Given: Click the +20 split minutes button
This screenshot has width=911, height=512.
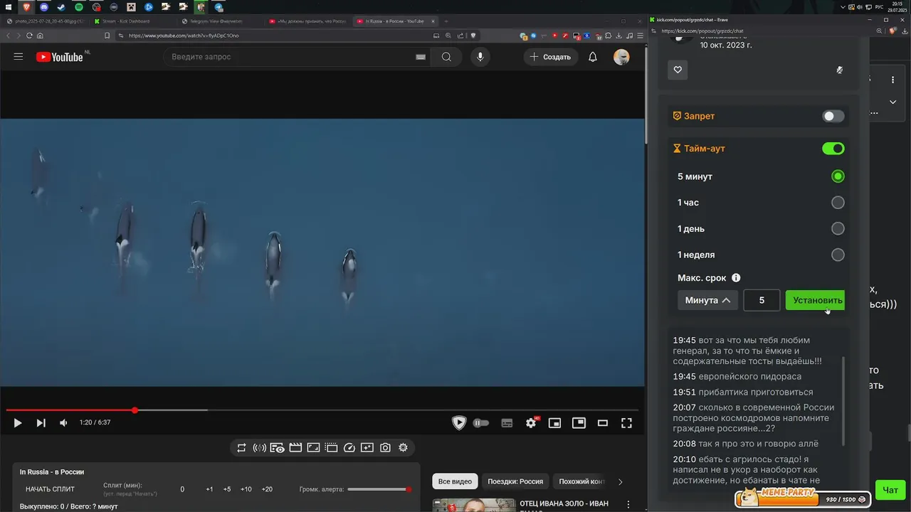Looking at the screenshot, I should (267, 489).
